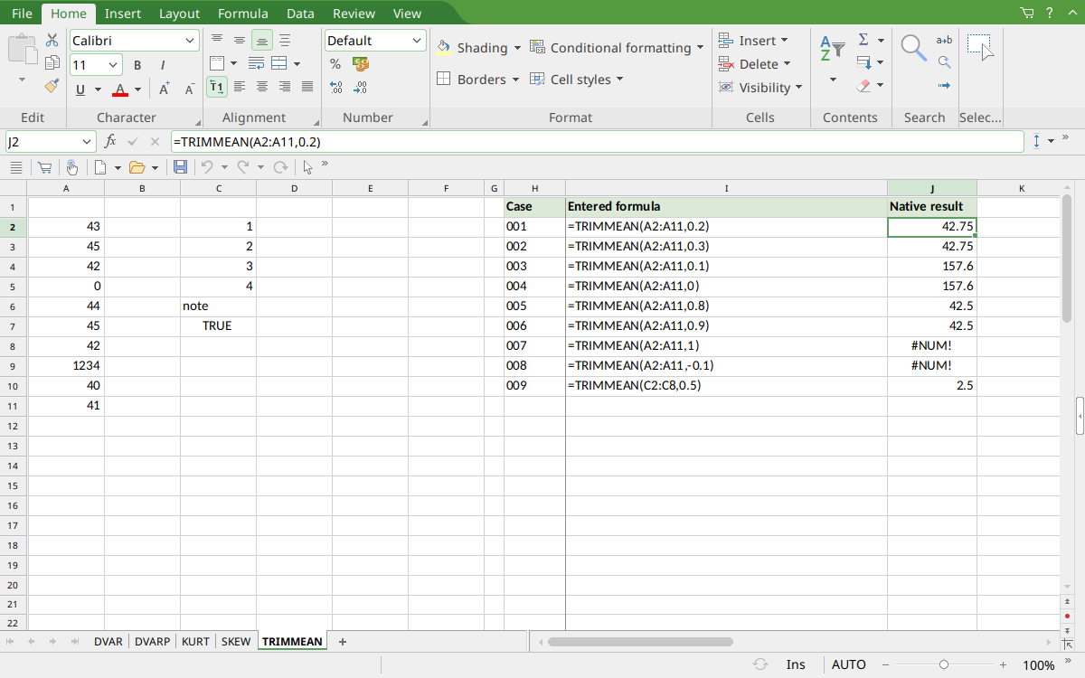Screen dimensions: 1085x678
Task: Click the Insert cells button
Action: (754, 41)
